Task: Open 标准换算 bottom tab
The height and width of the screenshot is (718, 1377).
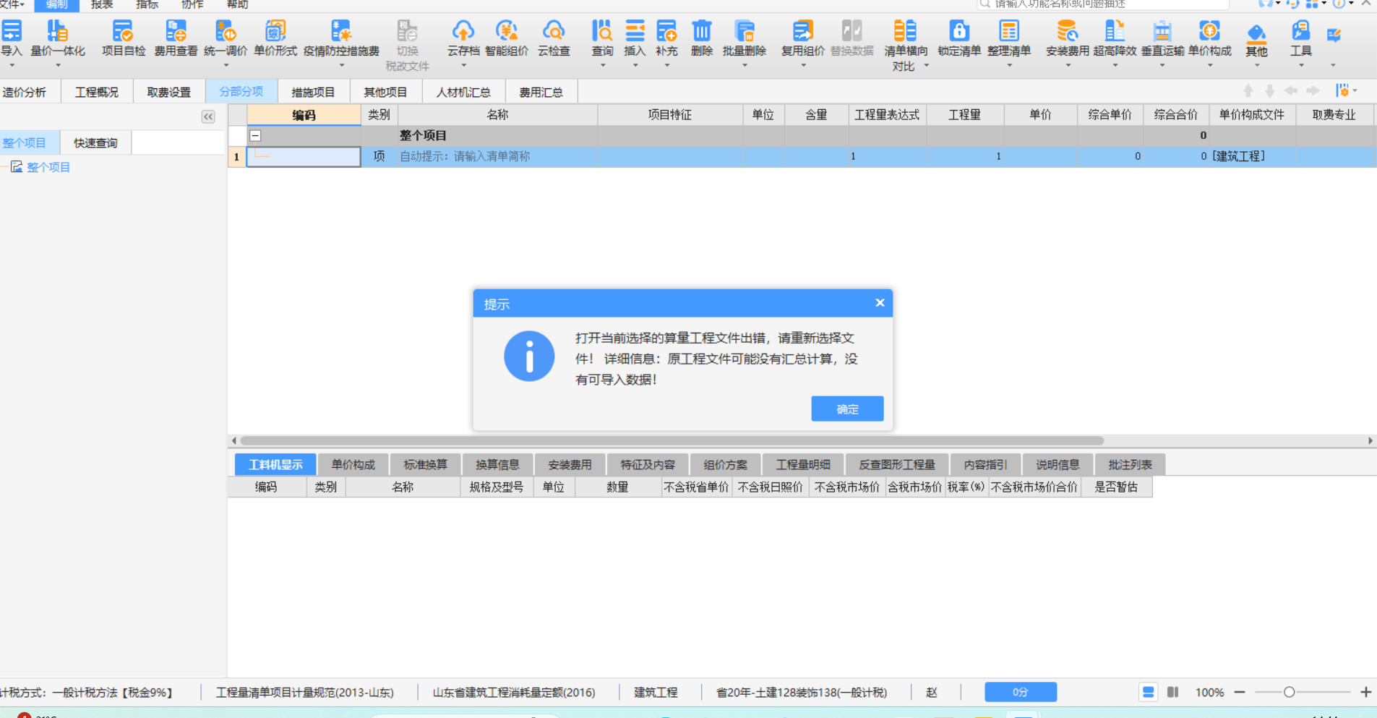Action: click(425, 464)
